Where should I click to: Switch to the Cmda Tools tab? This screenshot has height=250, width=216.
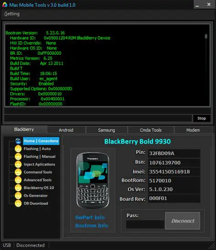coord(151,130)
